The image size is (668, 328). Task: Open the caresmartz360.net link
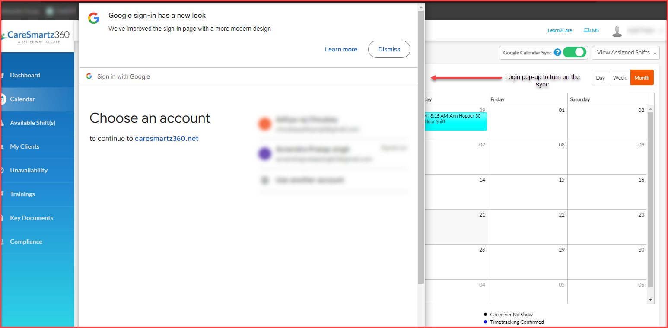coord(166,139)
